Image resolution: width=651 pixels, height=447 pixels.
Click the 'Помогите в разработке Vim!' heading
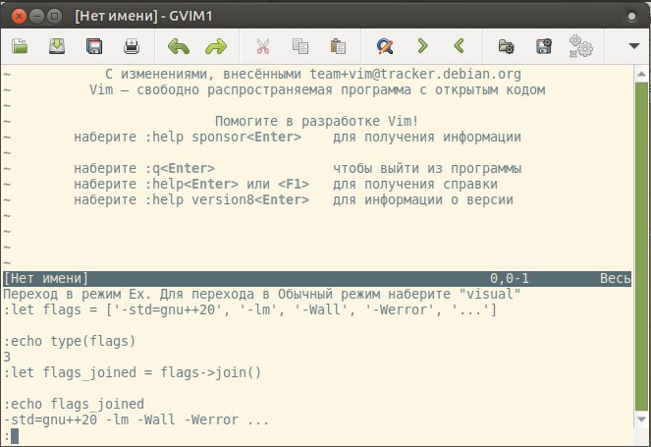[x=316, y=121]
